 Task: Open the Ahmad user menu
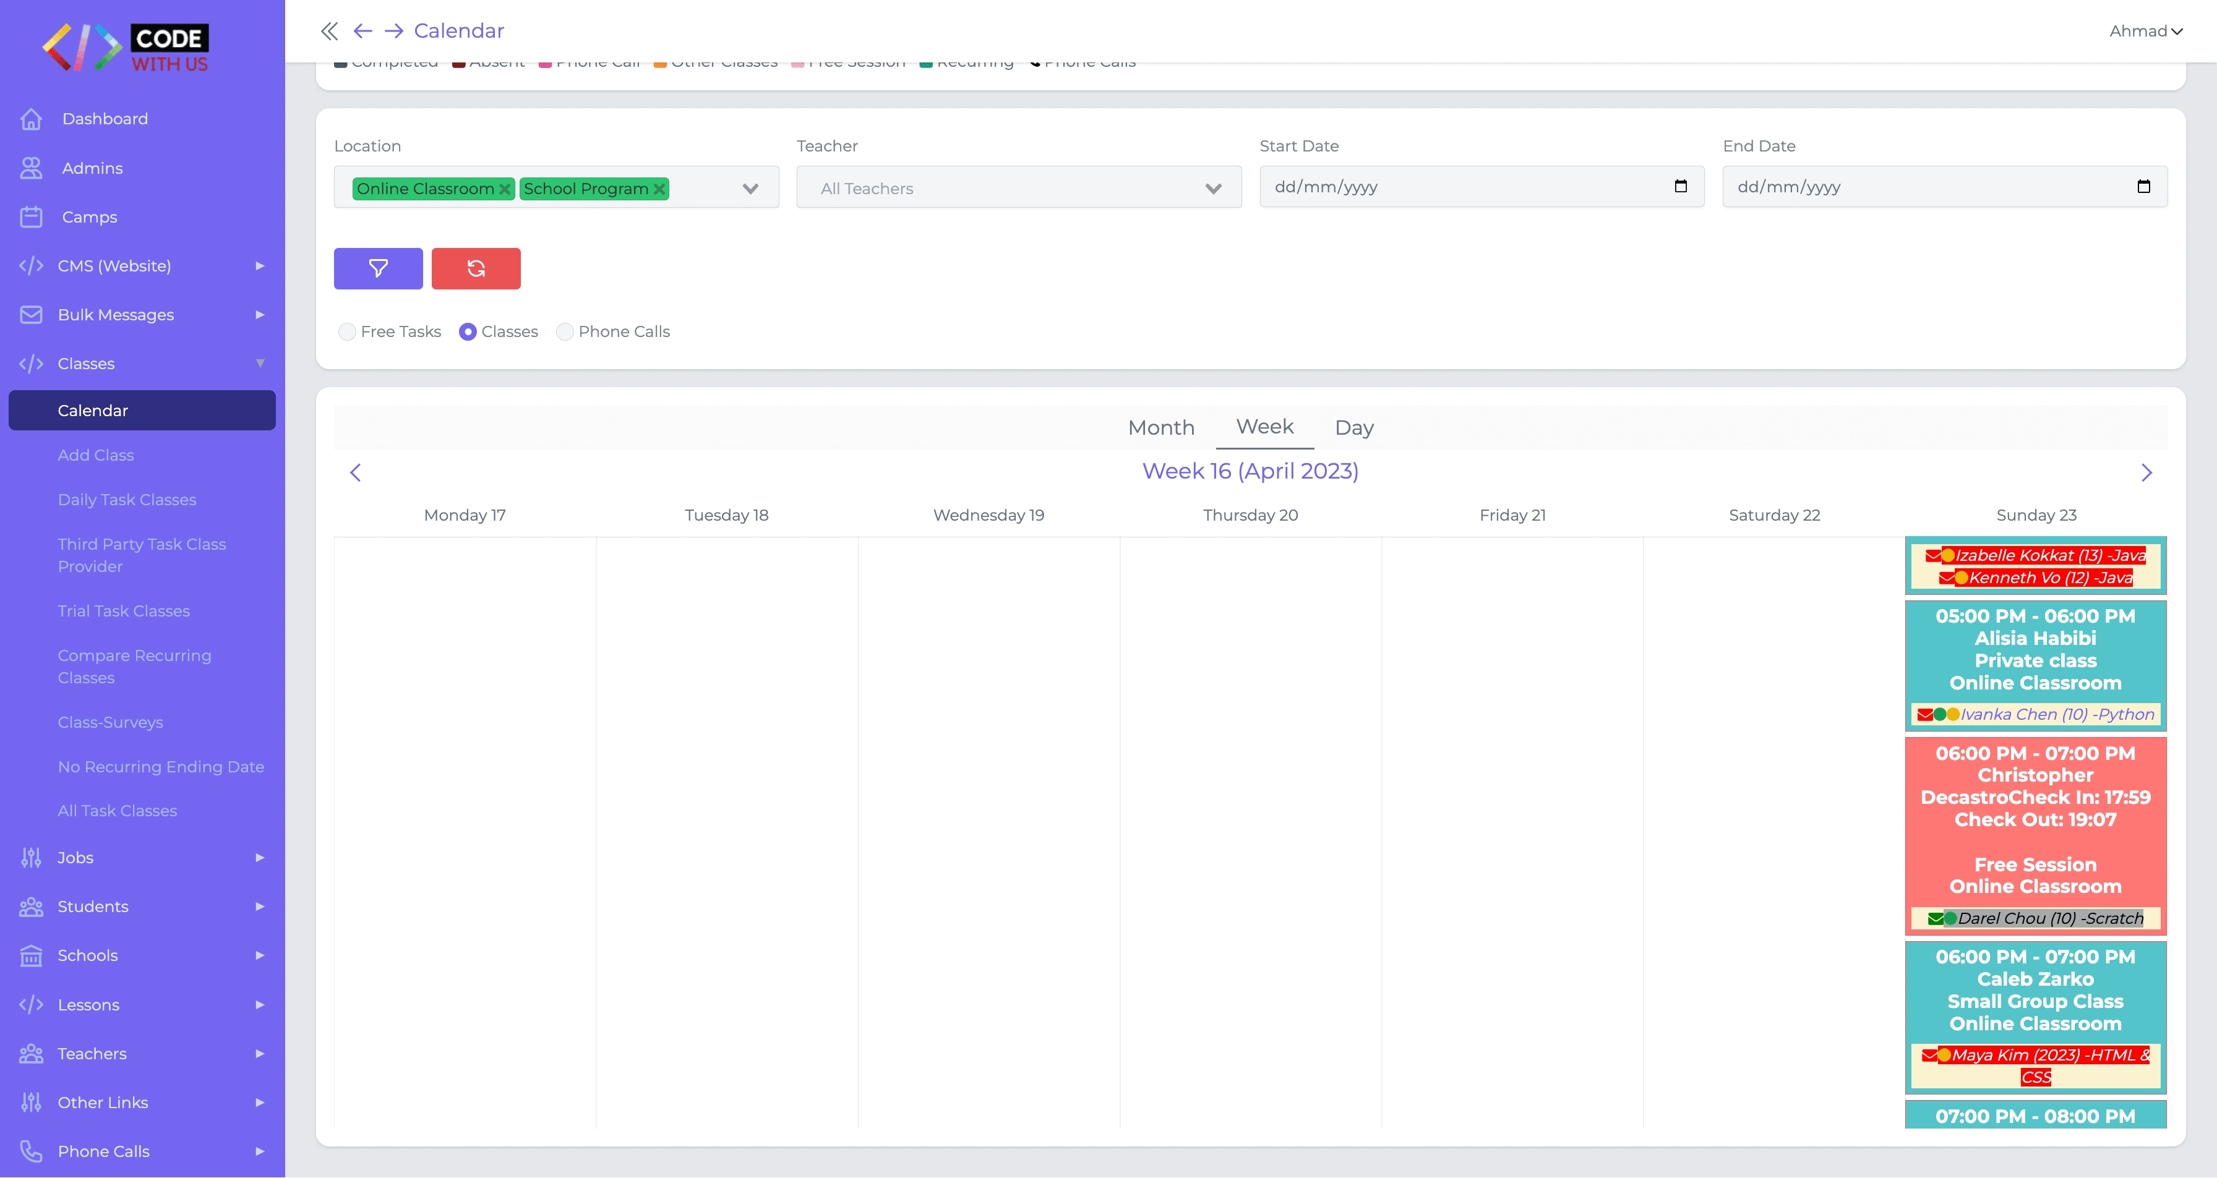(2146, 31)
